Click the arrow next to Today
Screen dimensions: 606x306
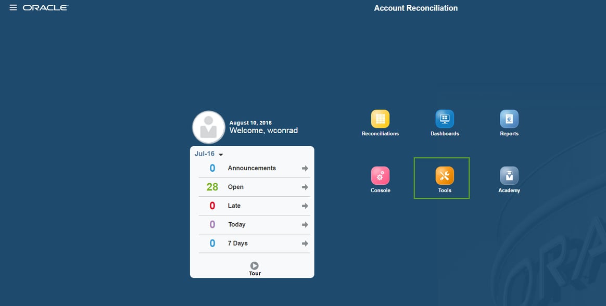[x=305, y=224]
